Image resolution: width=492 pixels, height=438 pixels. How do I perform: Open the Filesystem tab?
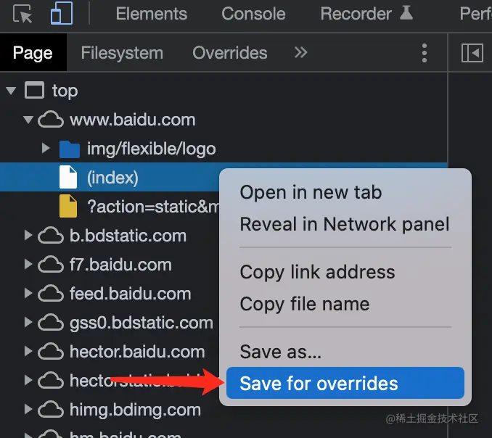[x=122, y=53]
